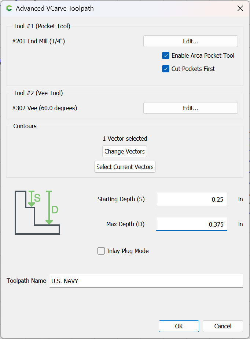Enable Inlay Plug Mode
This screenshot has height=339, width=250.
[x=102, y=251]
